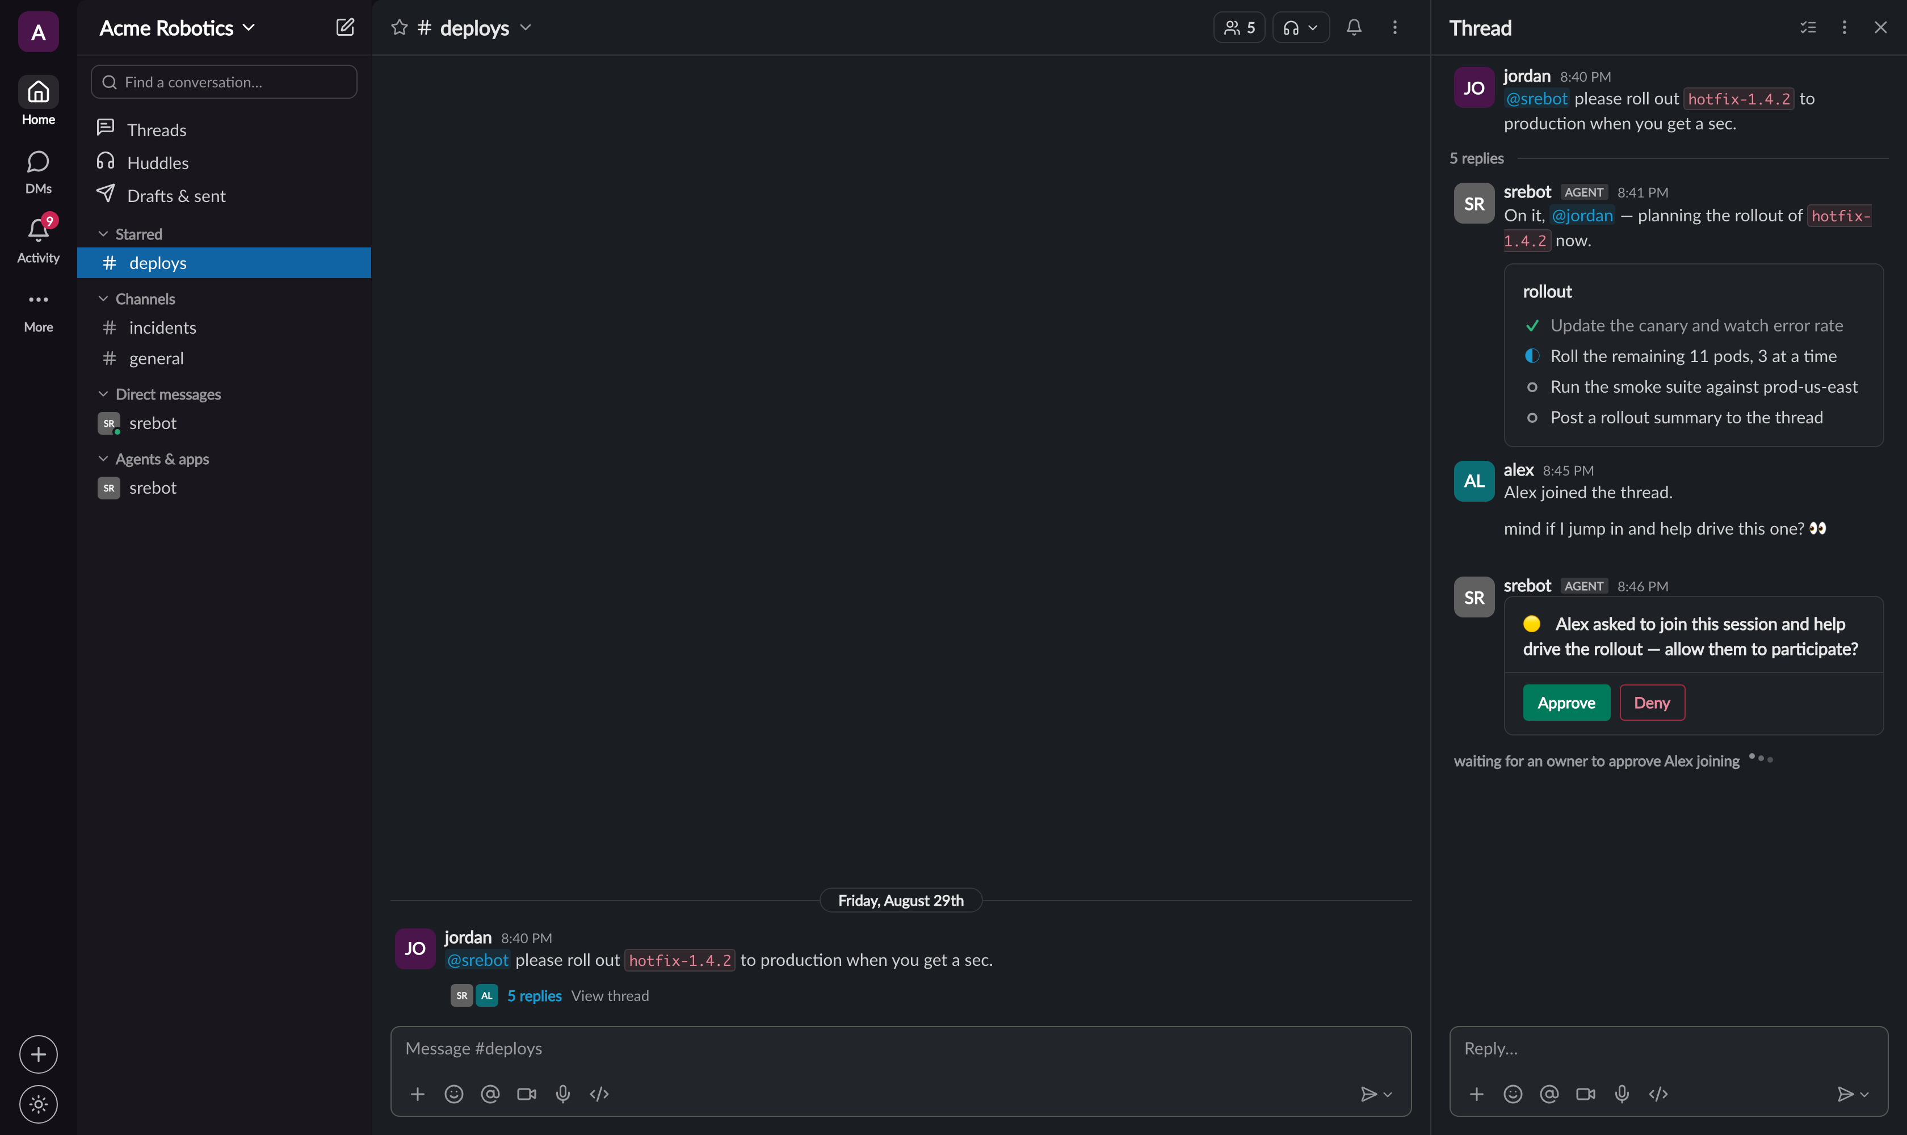This screenshot has height=1135, width=1907.
Task: Switch to the incidents channel
Action: click(x=224, y=327)
